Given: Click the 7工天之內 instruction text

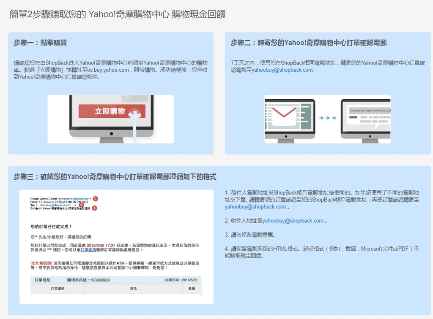Looking at the screenshot, I should point(328,66).
